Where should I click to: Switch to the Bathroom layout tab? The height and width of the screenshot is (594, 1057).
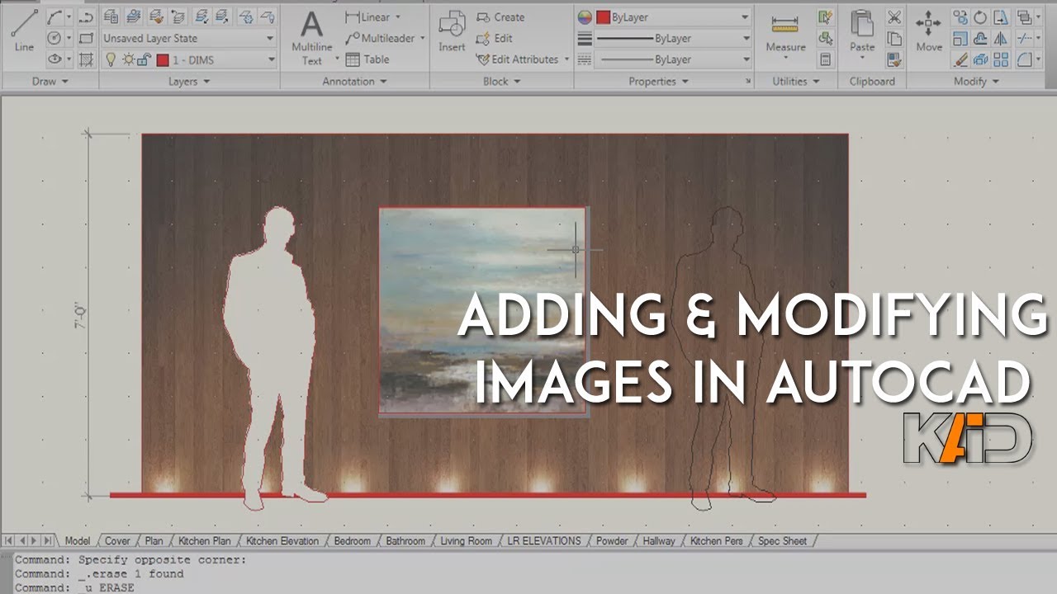(405, 541)
